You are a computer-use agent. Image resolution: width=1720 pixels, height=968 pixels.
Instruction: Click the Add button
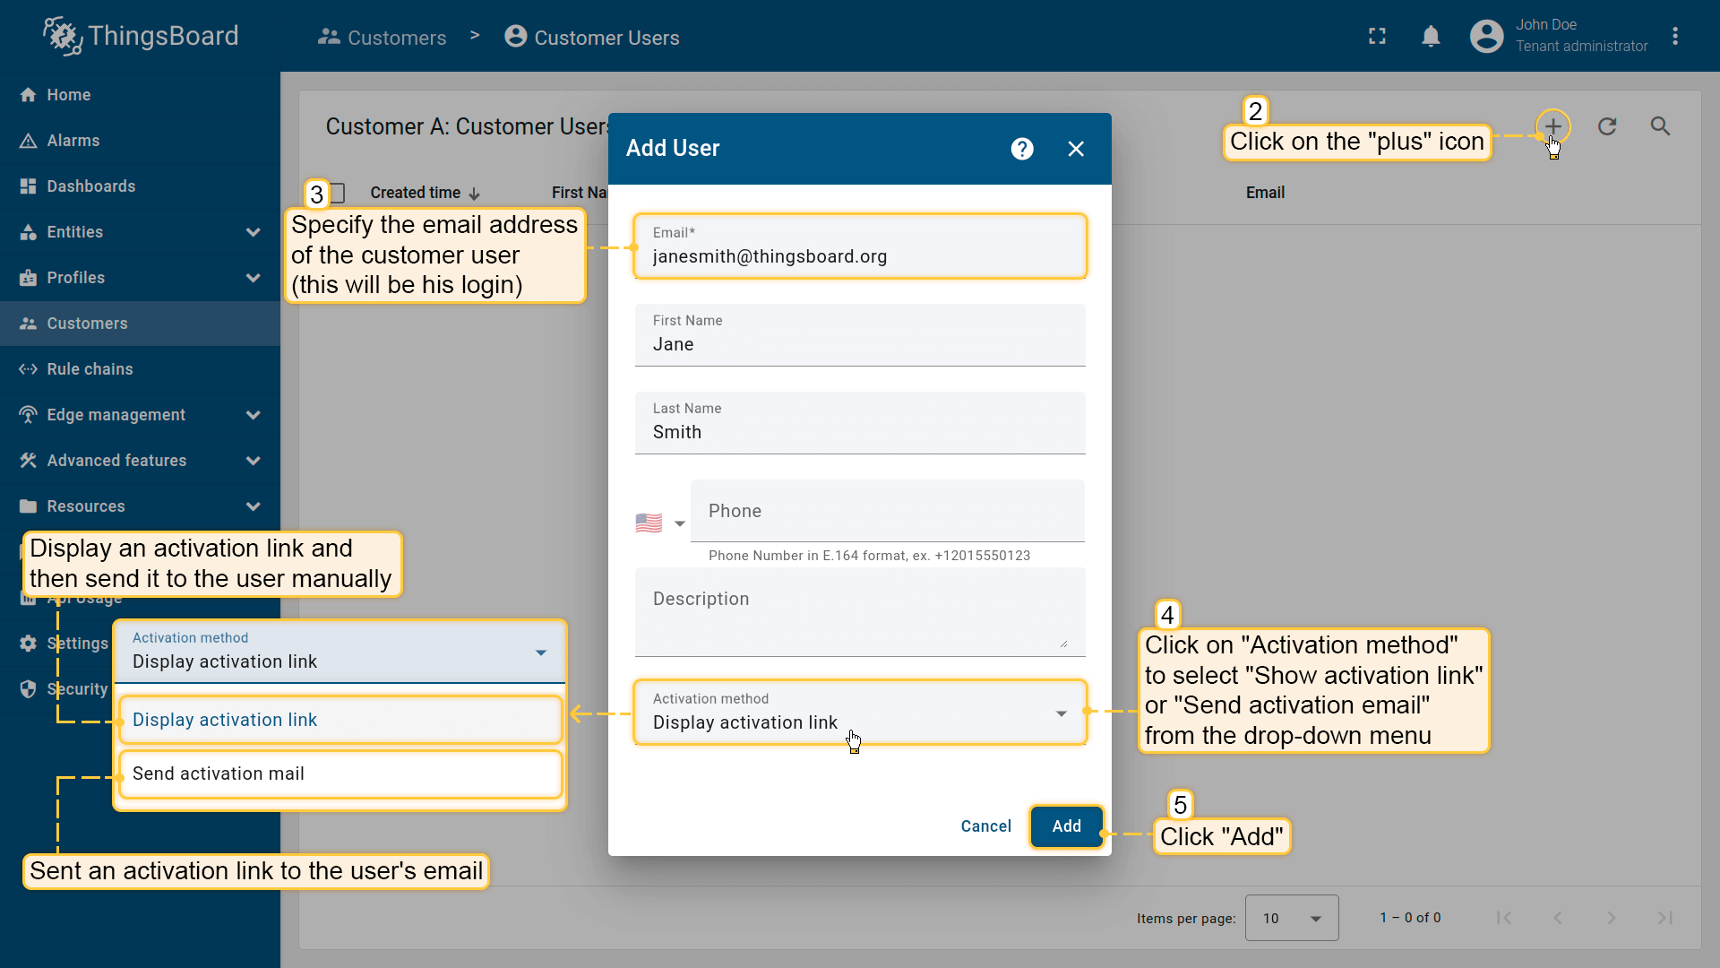(1066, 826)
